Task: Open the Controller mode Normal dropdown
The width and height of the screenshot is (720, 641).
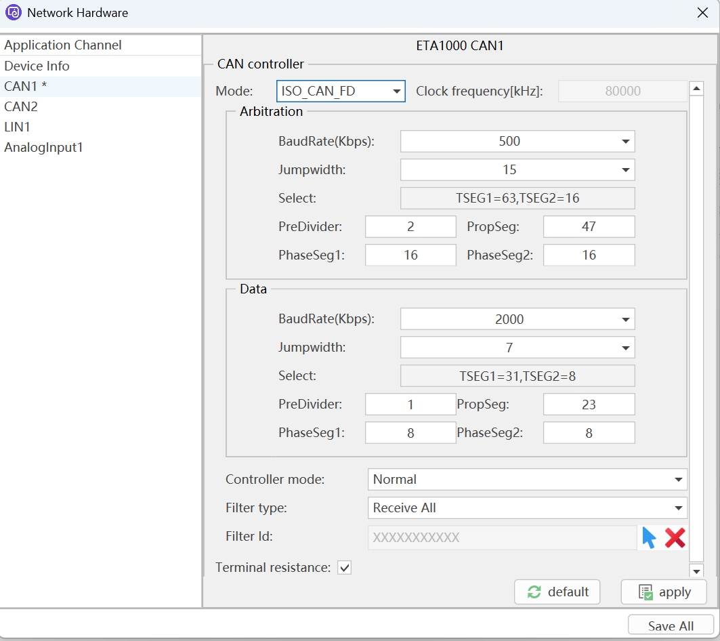Action: point(527,480)
